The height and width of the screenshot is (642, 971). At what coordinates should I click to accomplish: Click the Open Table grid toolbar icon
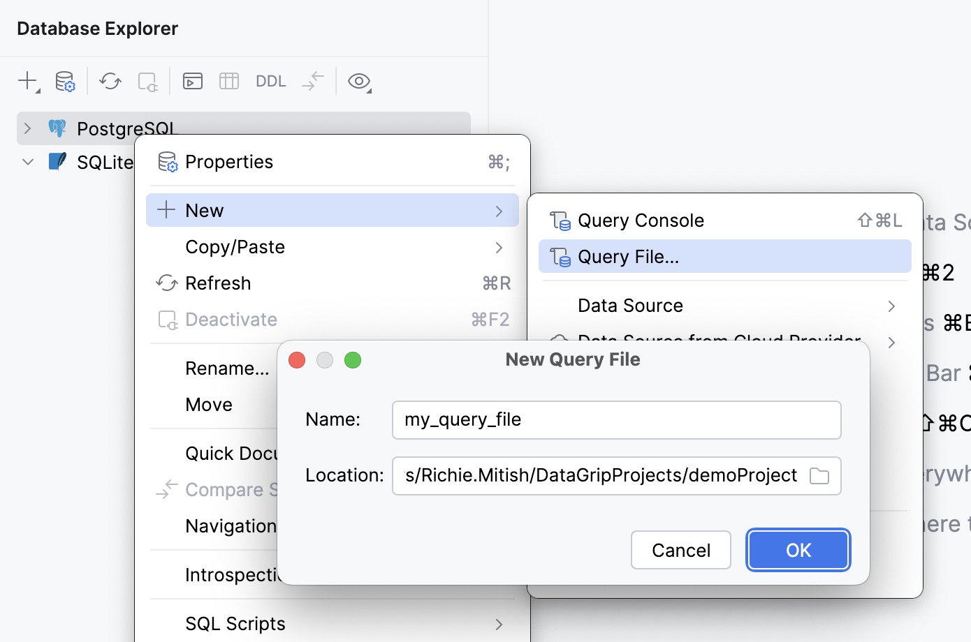[228, 81]
